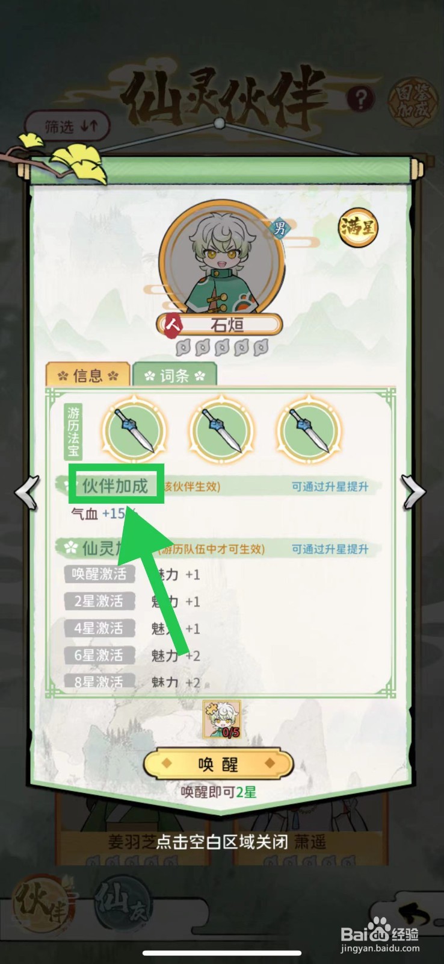Viewport: 444px width, 964px height.
Task: Select the middle 游历法宝 dagger slot
Action: point(222,430)
